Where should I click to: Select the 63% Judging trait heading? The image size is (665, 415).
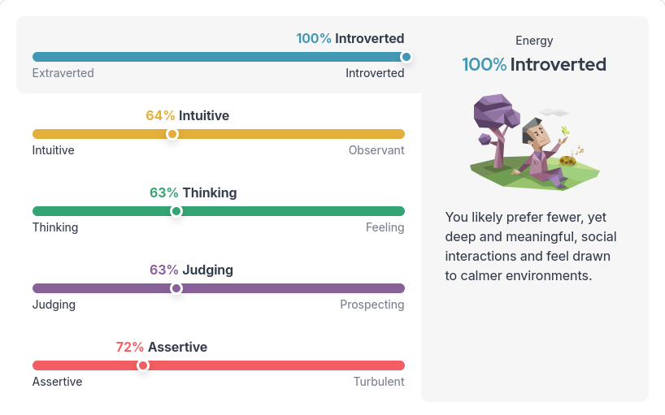point(191,270)
